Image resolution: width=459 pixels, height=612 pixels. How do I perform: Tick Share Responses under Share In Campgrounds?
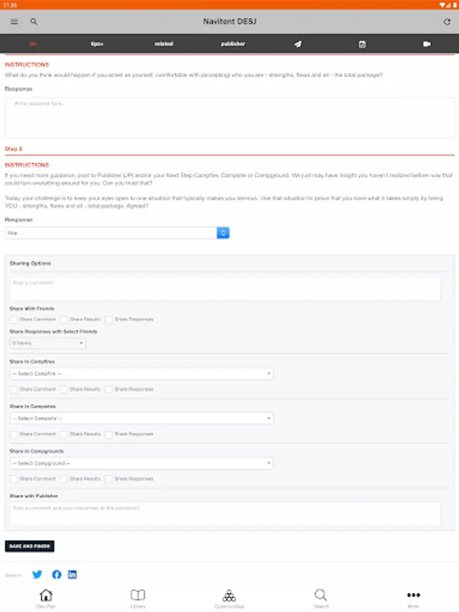pos(109,479)
